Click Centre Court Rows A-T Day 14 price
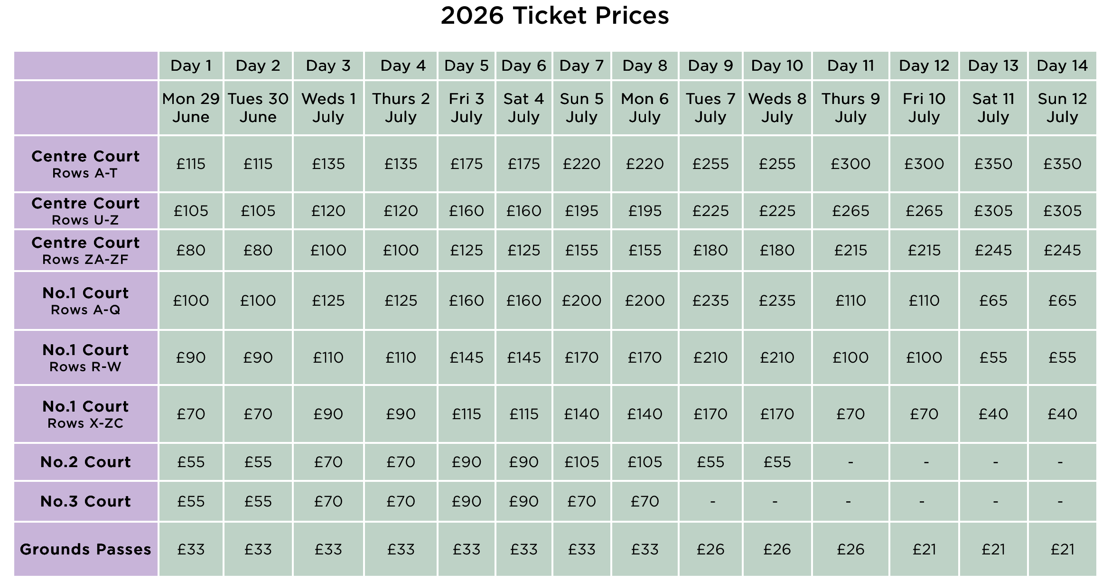The width and height of the screenshot is (1102, 582). (x=1062, y=164)
